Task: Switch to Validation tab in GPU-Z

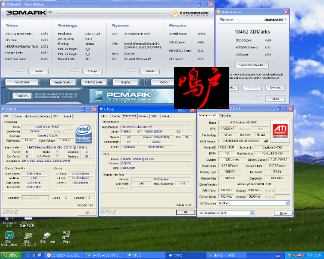Action: tap(225, 115)
